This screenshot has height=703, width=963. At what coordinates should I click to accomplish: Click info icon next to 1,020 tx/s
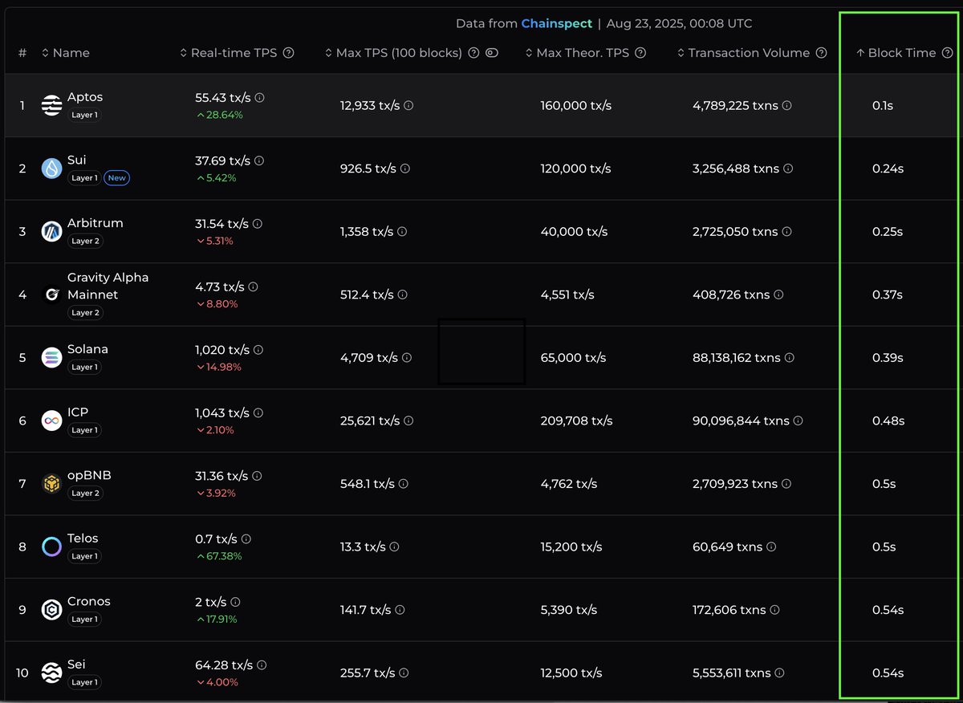coord(258,350)
